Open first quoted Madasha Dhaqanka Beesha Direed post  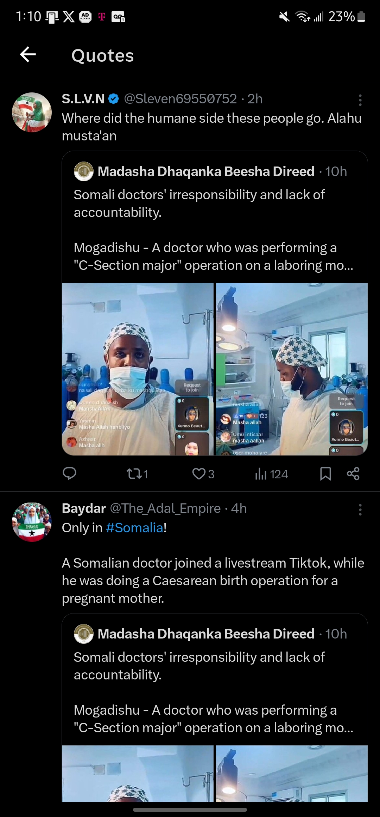[x=215, y=217]
